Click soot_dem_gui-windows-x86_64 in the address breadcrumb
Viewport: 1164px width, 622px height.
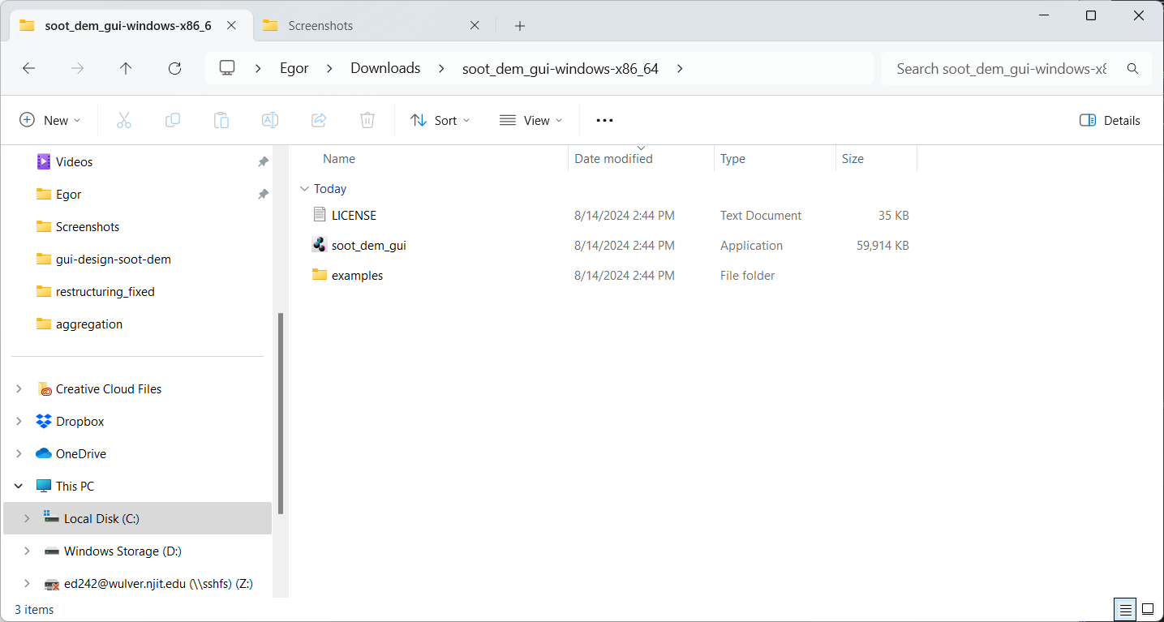click(561, 68)
